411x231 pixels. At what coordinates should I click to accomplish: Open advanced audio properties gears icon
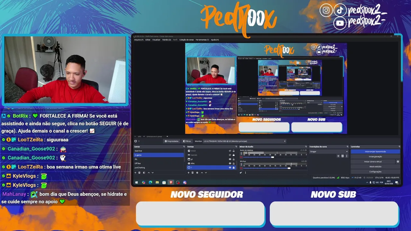tap(241, 173)
